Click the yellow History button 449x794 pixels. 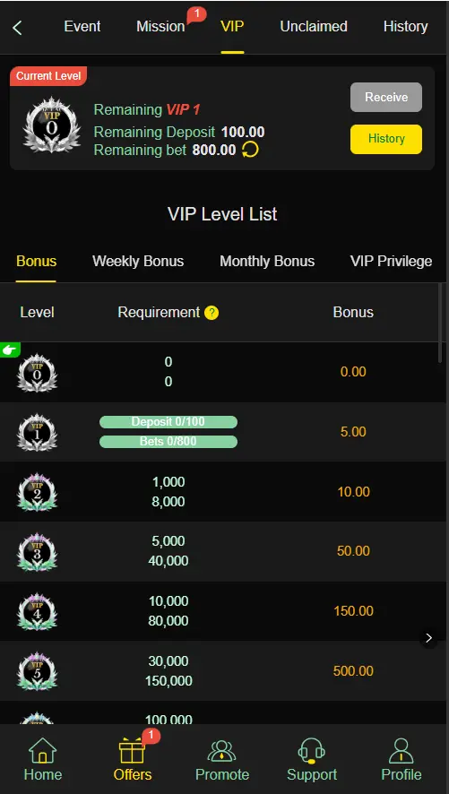click(x=386, y=139)
